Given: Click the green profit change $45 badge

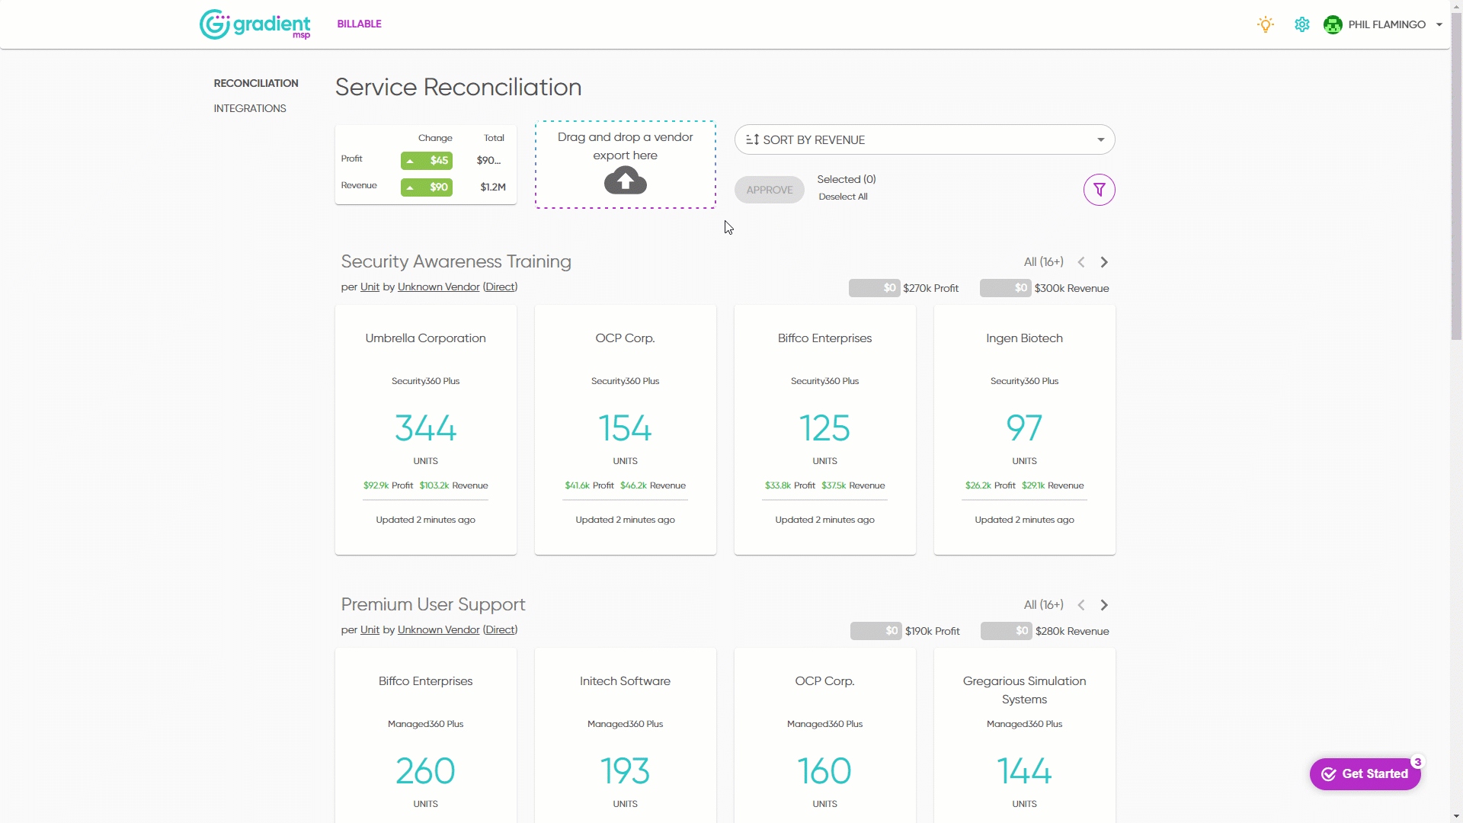Looking at the screenshot, I should (427, 161).
